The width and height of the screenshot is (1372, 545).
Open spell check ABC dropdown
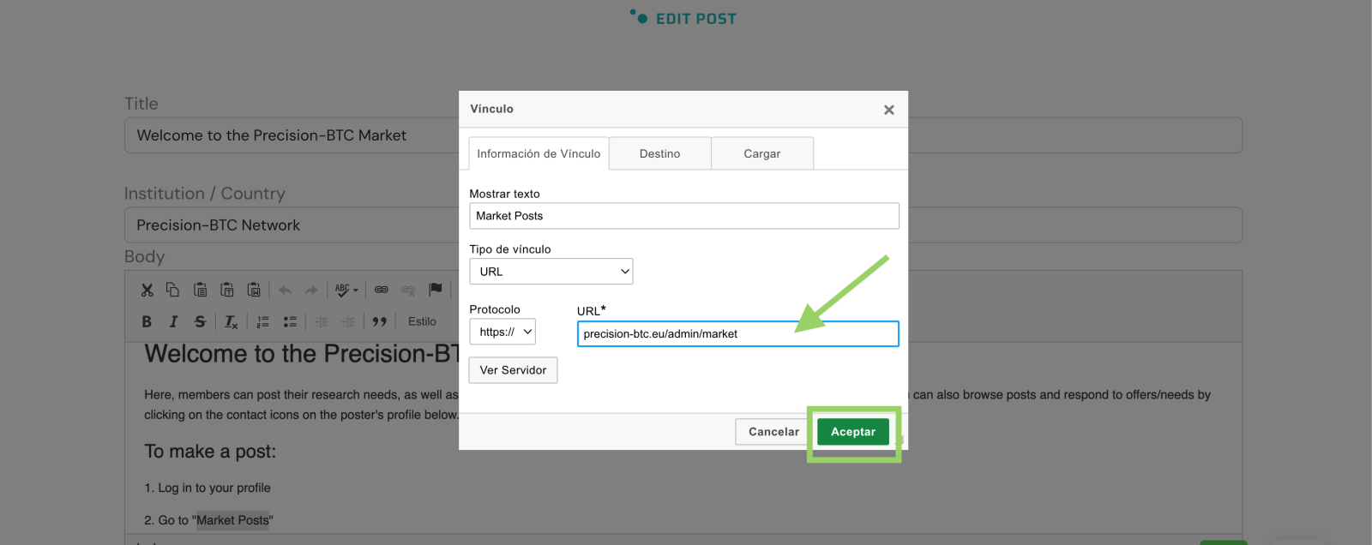click(x=346, y=290)
